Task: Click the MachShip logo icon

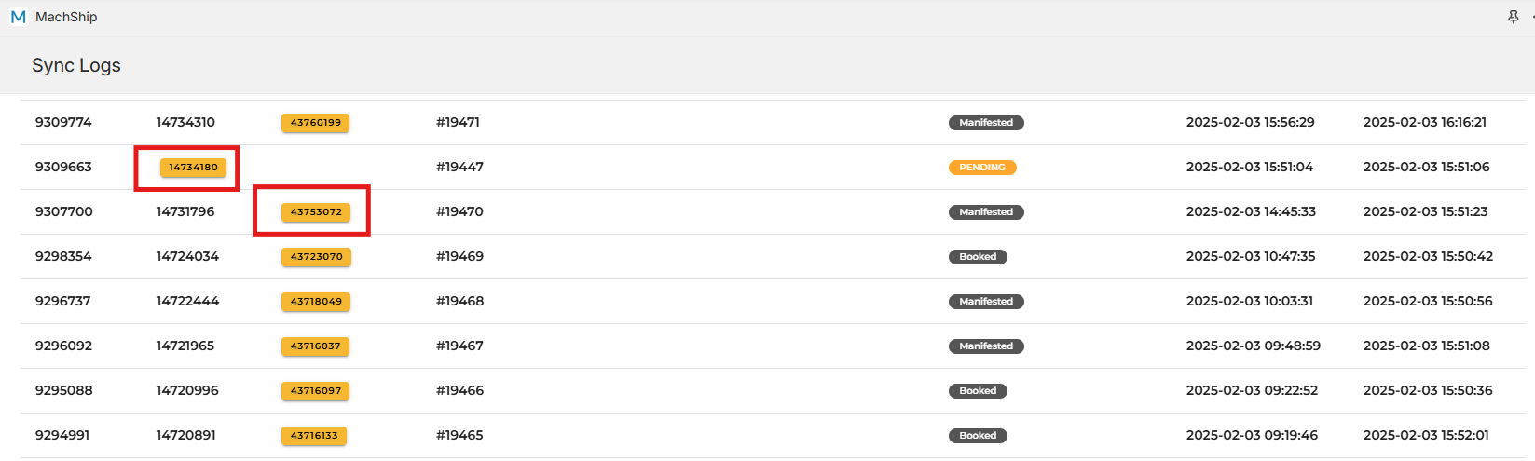Action: coord(18,17)
